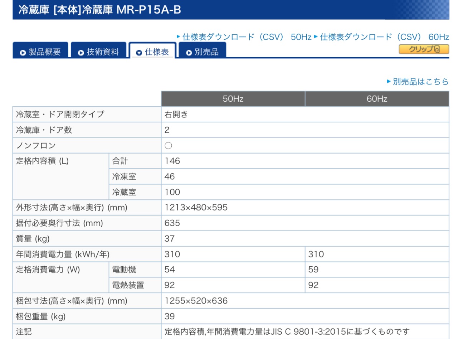
Task: Click the 1213×480×595 dimensions value
Action: tap(196, 208)
